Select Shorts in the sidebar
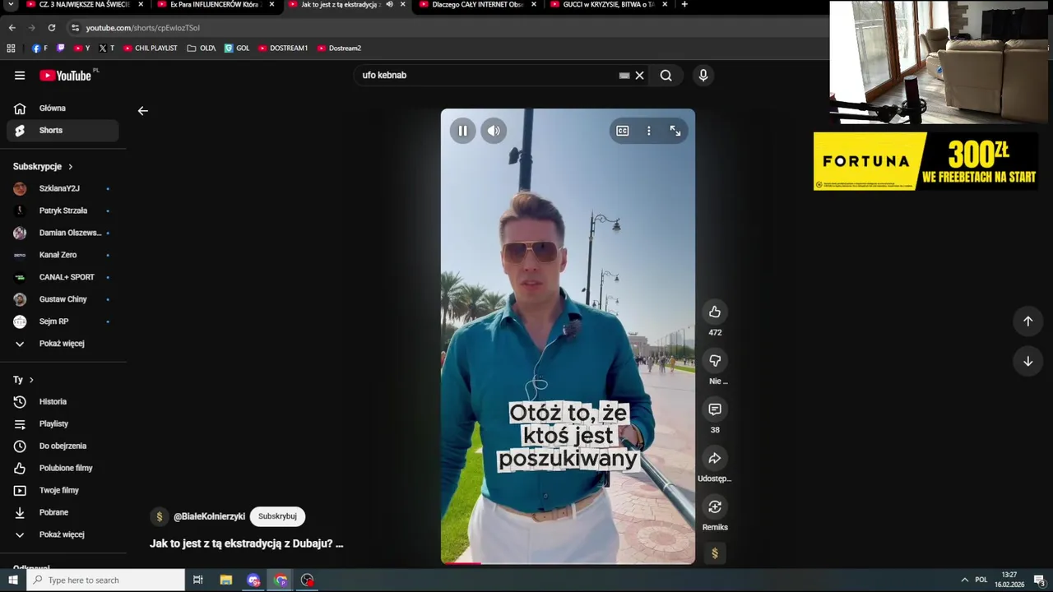Screen dimensions: 1053x592 (x=63, y=131)
